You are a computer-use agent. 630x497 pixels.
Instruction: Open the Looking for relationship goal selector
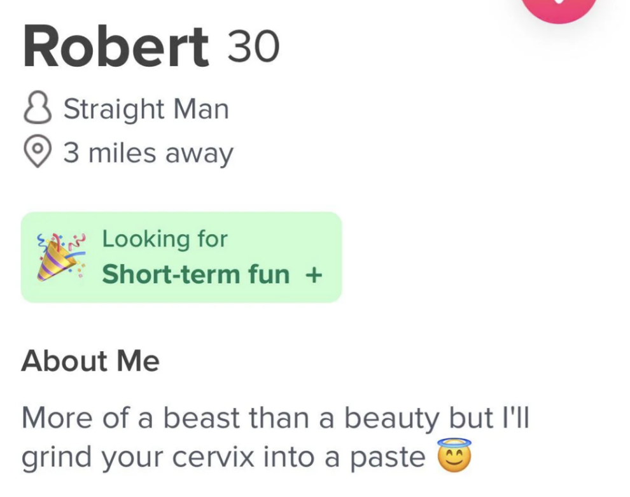coord(181,256)
